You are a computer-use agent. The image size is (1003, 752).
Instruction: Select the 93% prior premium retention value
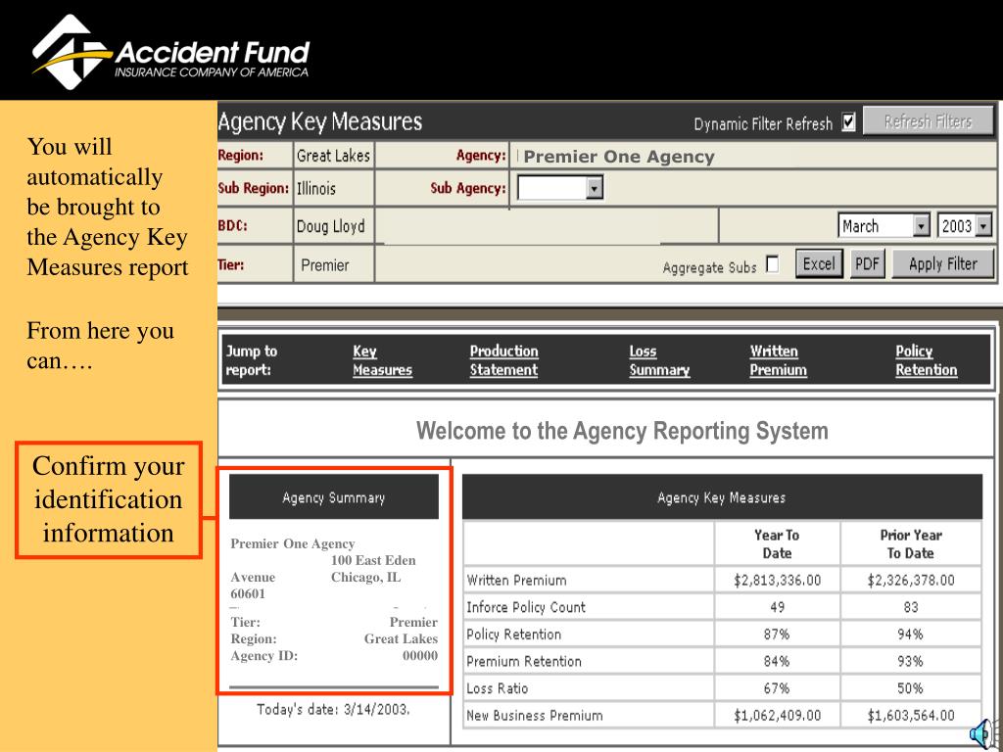tap(910, 661)
